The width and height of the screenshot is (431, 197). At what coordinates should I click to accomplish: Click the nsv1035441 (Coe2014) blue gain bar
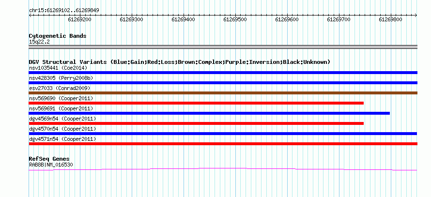pos(223,73)
